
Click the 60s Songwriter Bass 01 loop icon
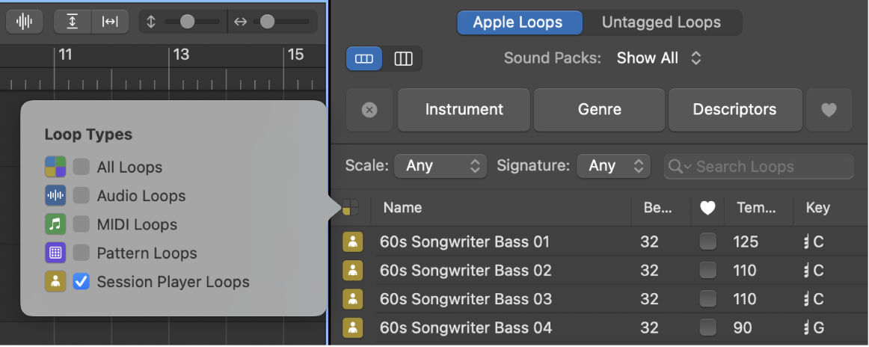click(x=353, y=242)
